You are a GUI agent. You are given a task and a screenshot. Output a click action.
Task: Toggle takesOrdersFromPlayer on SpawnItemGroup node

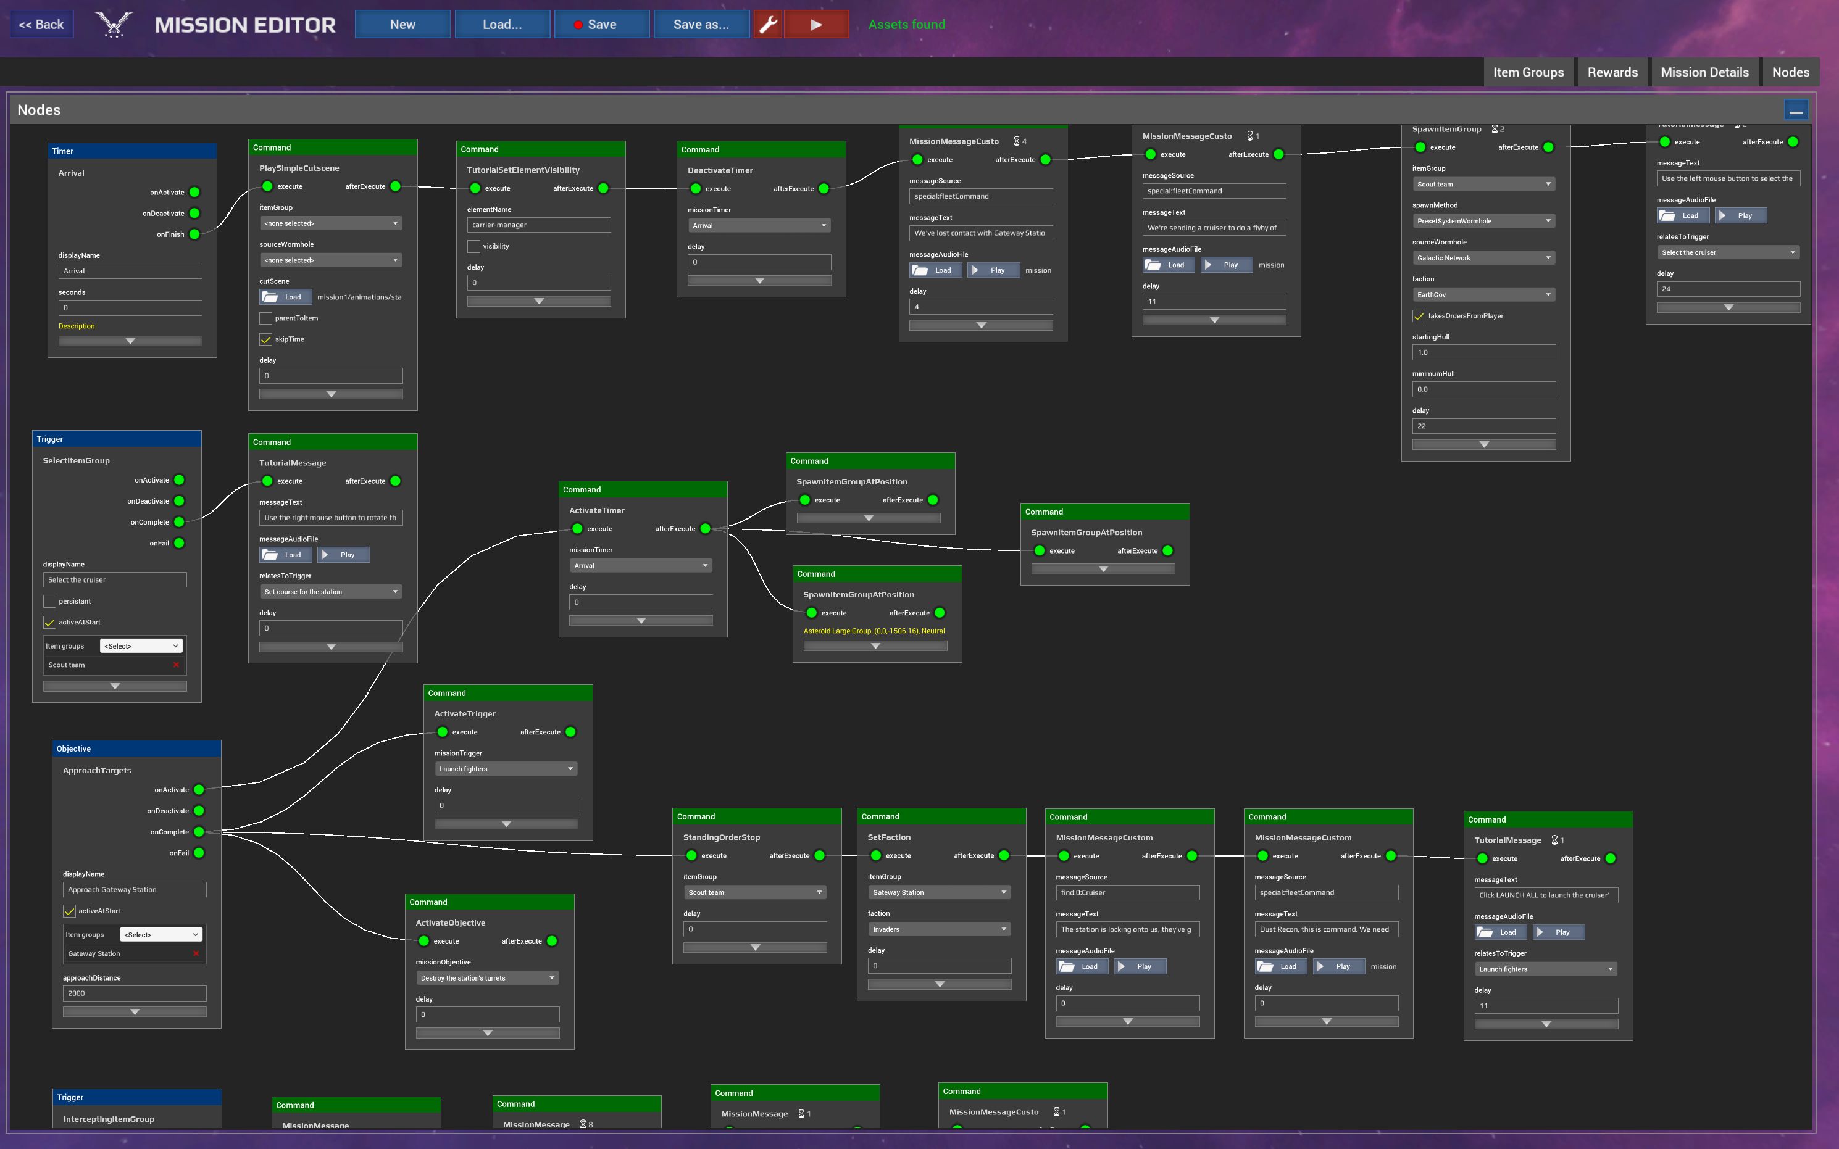coord(1419,315)
